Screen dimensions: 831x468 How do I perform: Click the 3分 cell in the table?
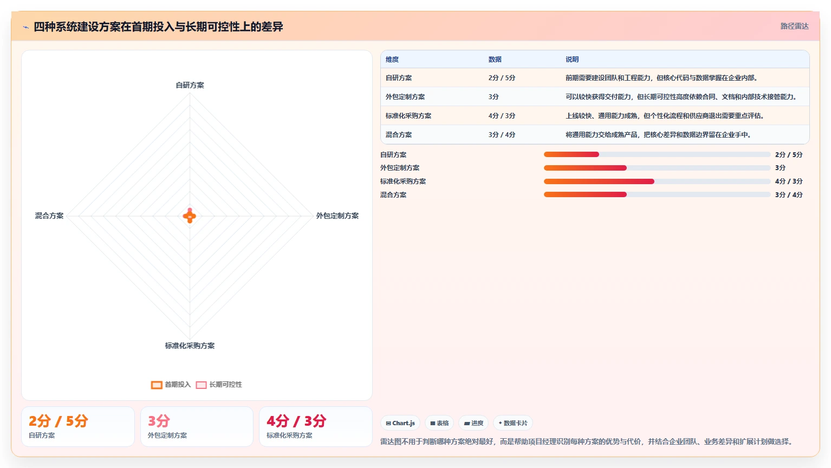(x=494, y=97)
